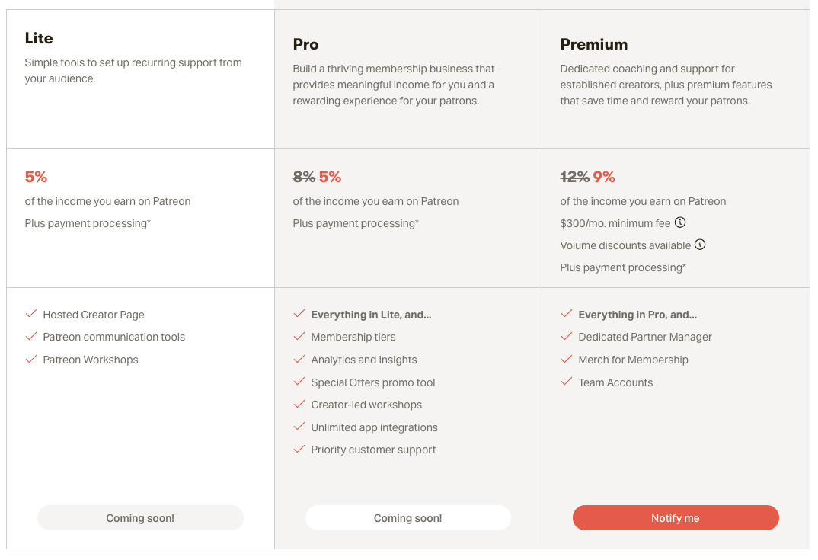Image resolution: width=818 pixels, height=560 pixels.
Task: Click Pro plan Coming soon button
Action: pos(407,518)
